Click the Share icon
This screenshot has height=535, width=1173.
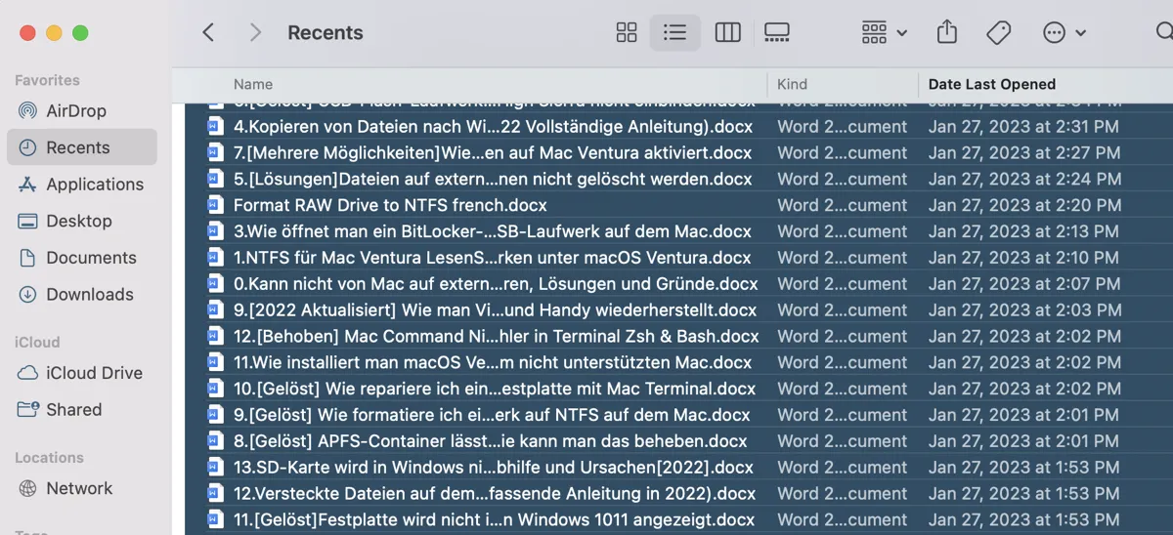point(946,32)
